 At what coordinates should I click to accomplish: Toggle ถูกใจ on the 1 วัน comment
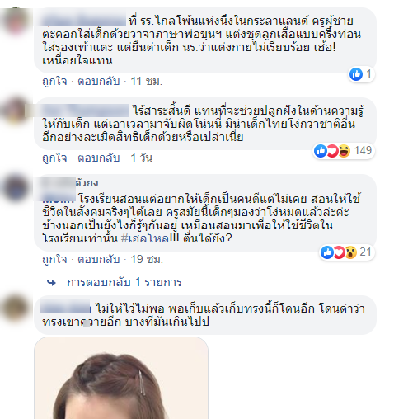(x=54, y=158)
